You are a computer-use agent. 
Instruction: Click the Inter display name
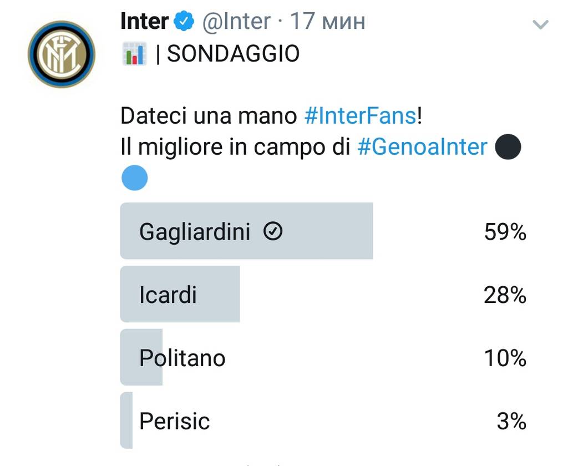145,21
